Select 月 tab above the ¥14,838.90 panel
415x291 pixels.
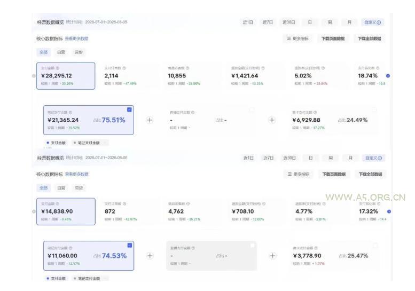click(x=350, y=158)
